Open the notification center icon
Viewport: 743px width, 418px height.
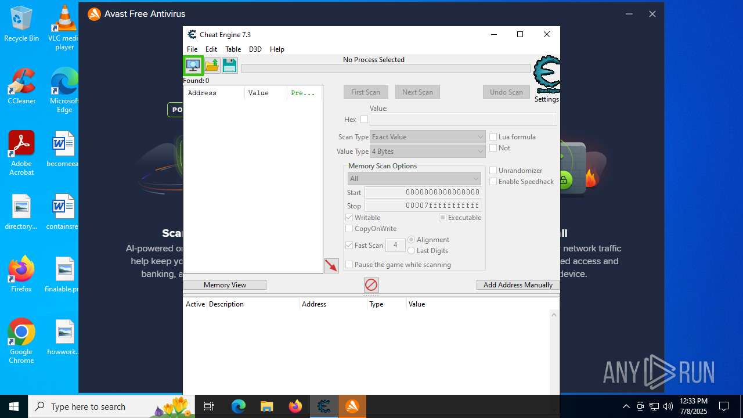(x=724, y=406)
